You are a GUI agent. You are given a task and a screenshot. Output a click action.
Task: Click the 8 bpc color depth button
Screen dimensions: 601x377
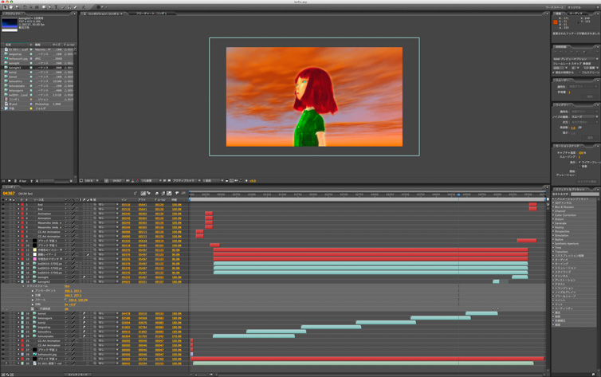(22, 181)
